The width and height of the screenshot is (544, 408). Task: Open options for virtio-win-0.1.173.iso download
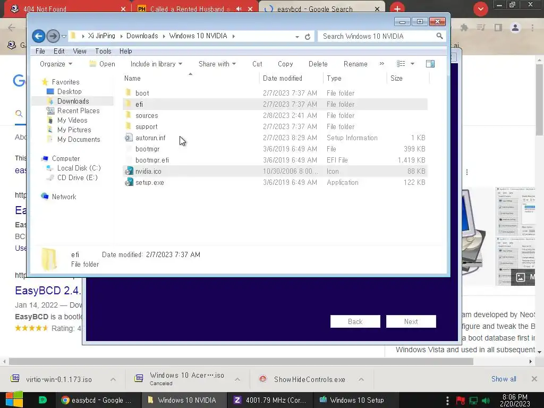click(x=113, y=379)
